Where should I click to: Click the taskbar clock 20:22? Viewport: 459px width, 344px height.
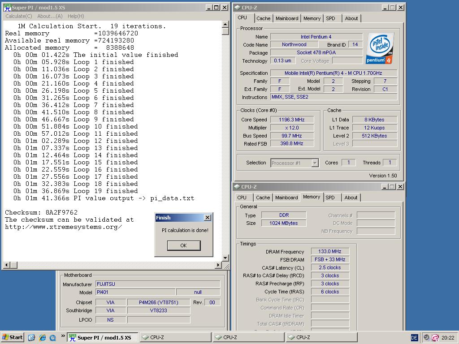[448, 338]
